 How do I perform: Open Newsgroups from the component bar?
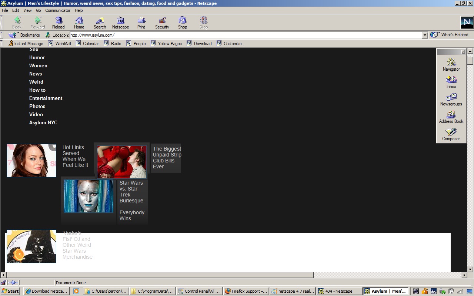pos(451,100)
